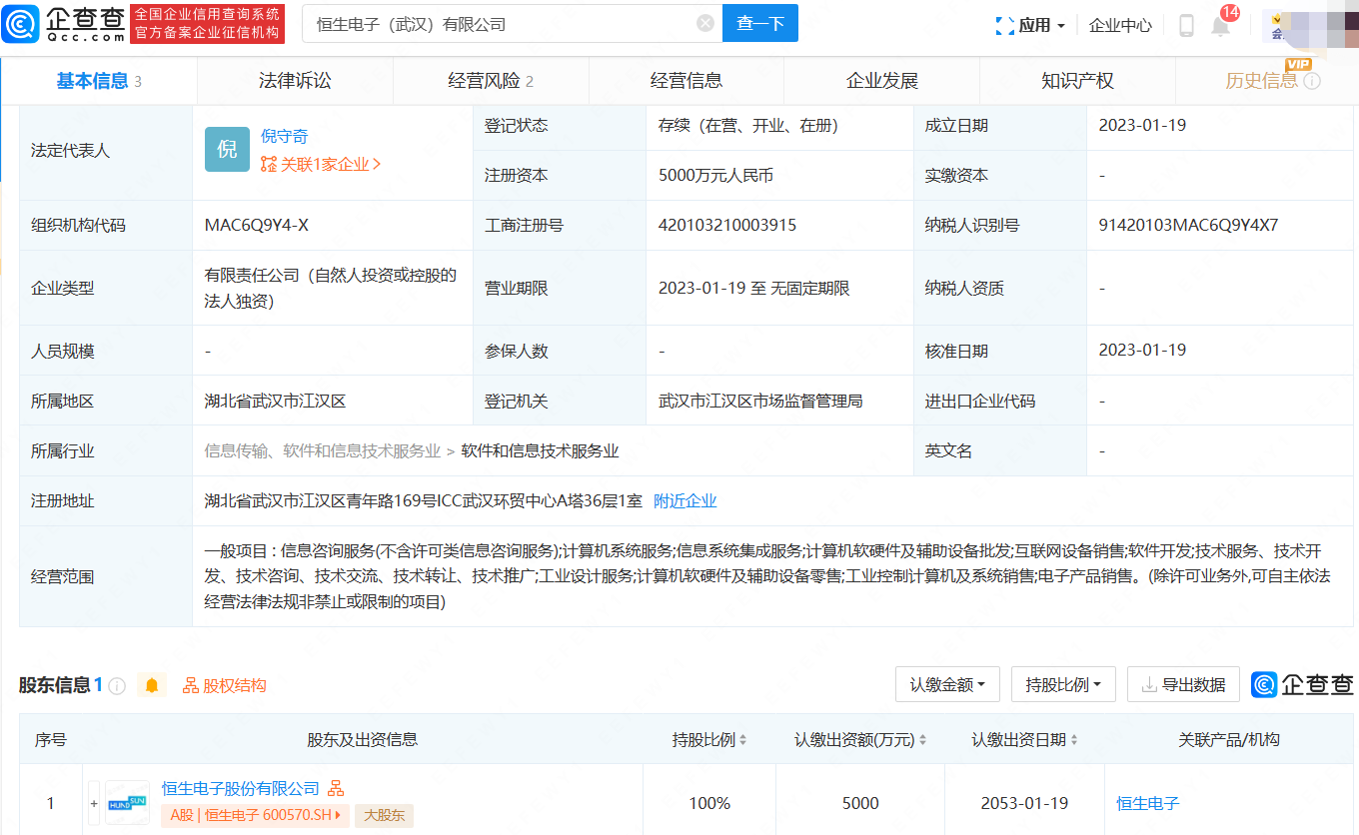Switch to the 经营风险 tab

click(491, 81)
